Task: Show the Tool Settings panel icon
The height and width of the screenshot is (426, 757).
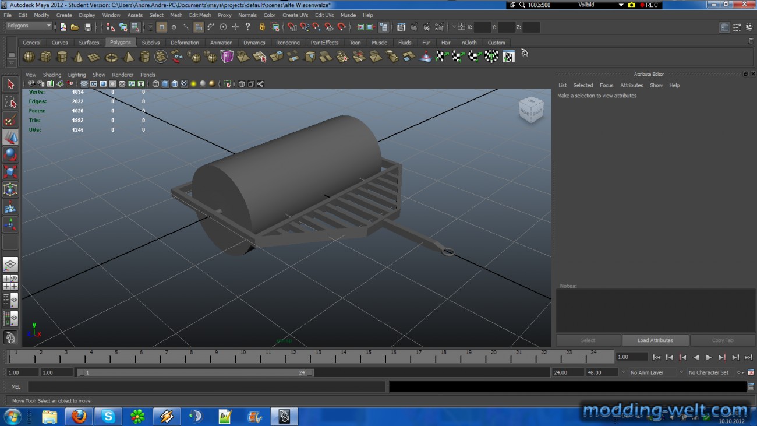Action: click(x=737, y=27)
